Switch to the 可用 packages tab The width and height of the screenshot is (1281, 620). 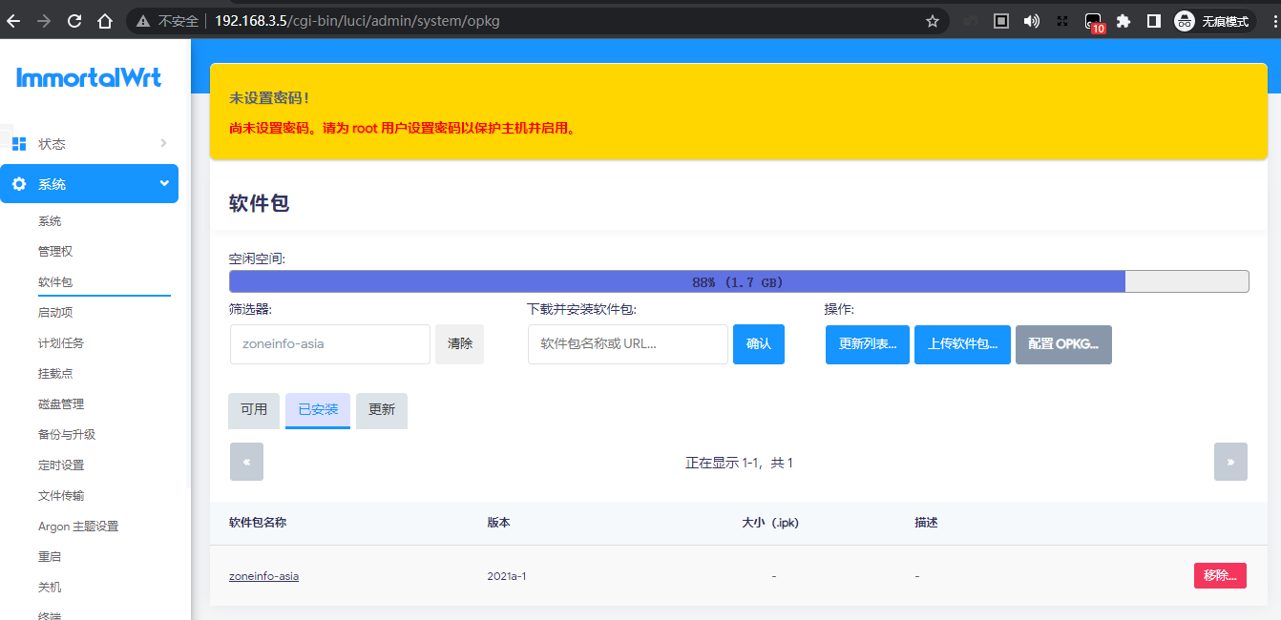coord(253,410)
